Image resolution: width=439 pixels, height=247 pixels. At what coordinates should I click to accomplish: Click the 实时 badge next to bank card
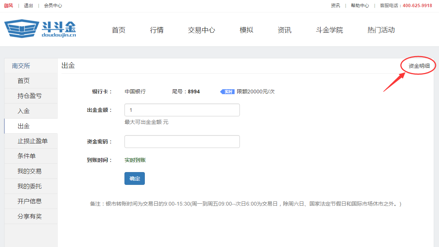227,91
